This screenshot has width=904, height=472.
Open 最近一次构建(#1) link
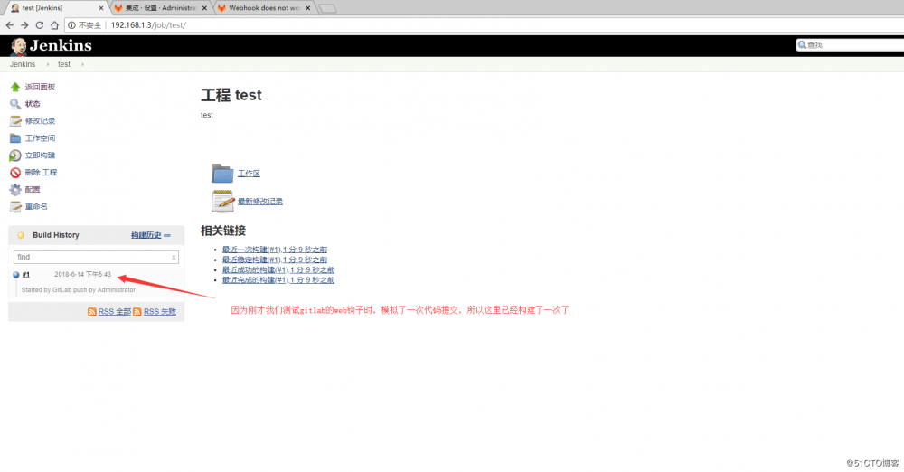pyautogui.click(x=275, y=250)
